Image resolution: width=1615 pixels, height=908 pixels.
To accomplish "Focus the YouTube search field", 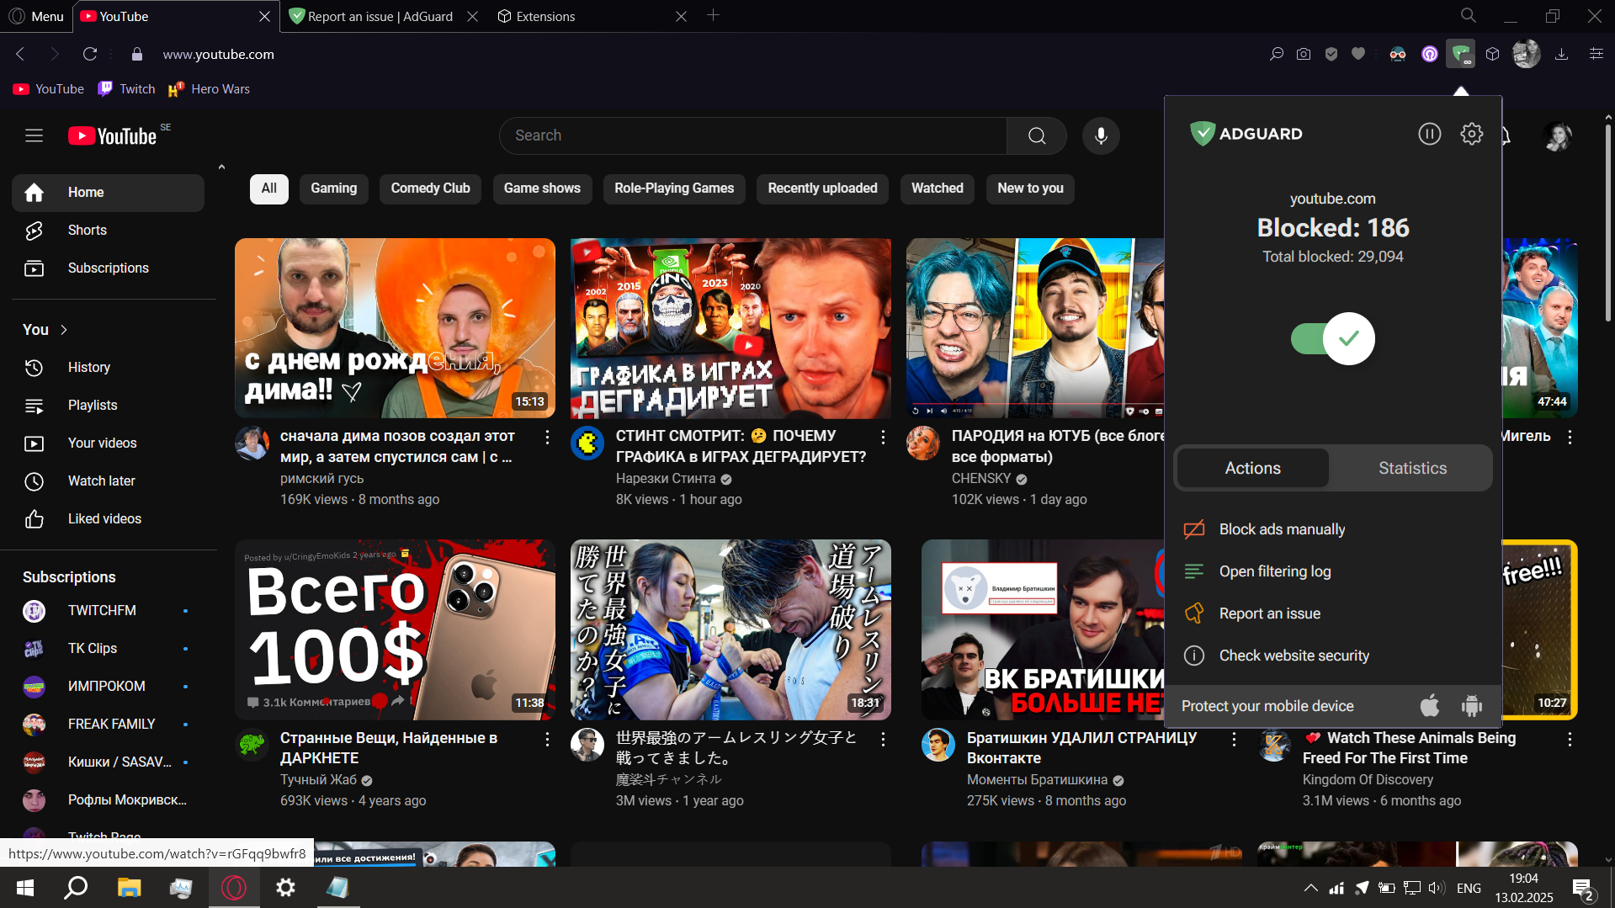I will pyautogui.click(x=753, y=135).
